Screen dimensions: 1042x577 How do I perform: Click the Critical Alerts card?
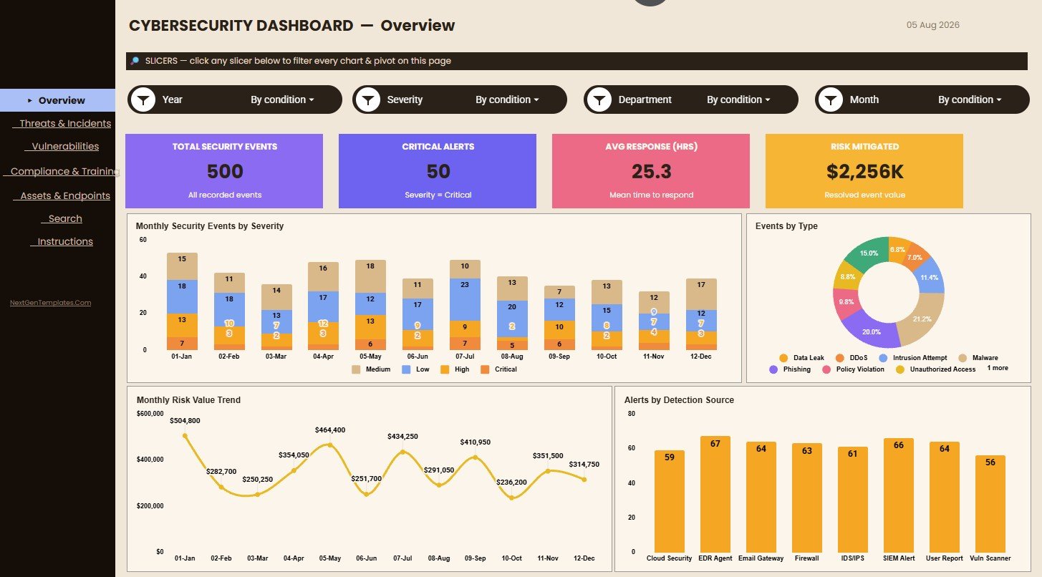point(438,171)
